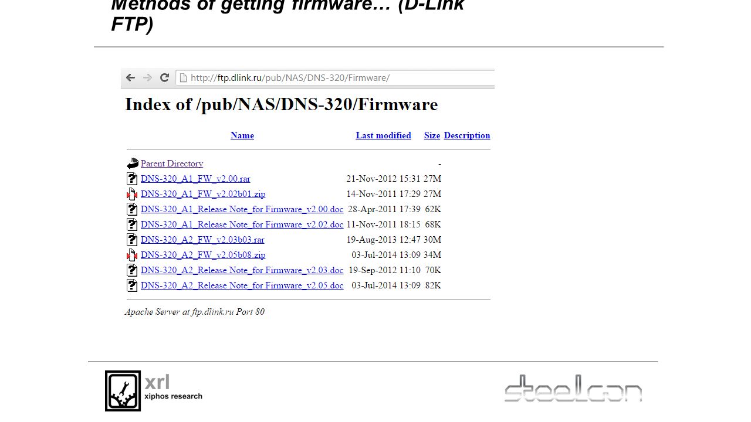Download DNS-320_A1_FW_v2.00.rar

[195, 179]
